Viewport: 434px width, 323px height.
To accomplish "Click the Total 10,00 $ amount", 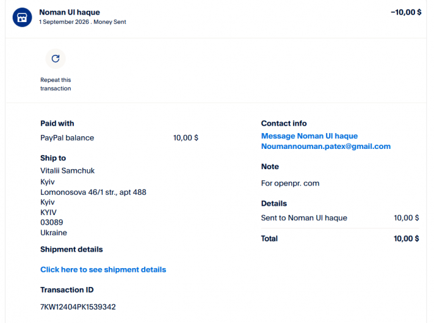I will click(x=406, y=238).
